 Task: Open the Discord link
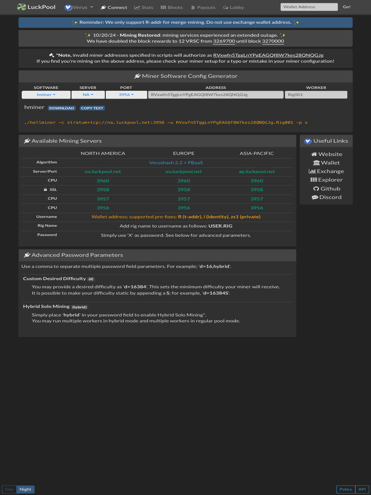coord(327,197)
